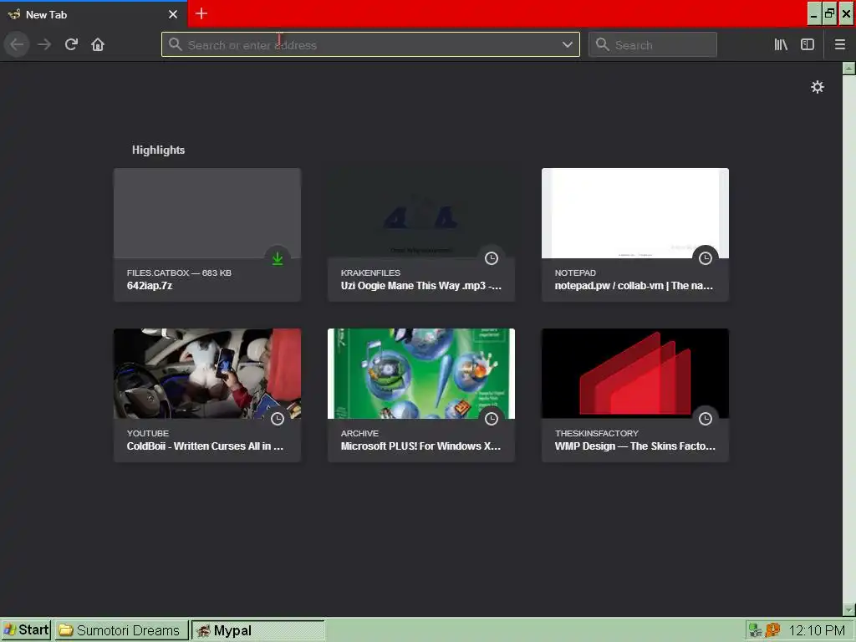
Task: Open the Archive Microsoft PLUS! thumbnail
Action: click(x=421, y=374)
